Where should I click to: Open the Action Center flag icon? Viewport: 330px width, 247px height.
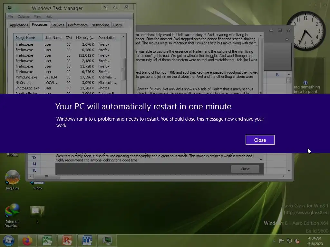(x=281, y=241)
